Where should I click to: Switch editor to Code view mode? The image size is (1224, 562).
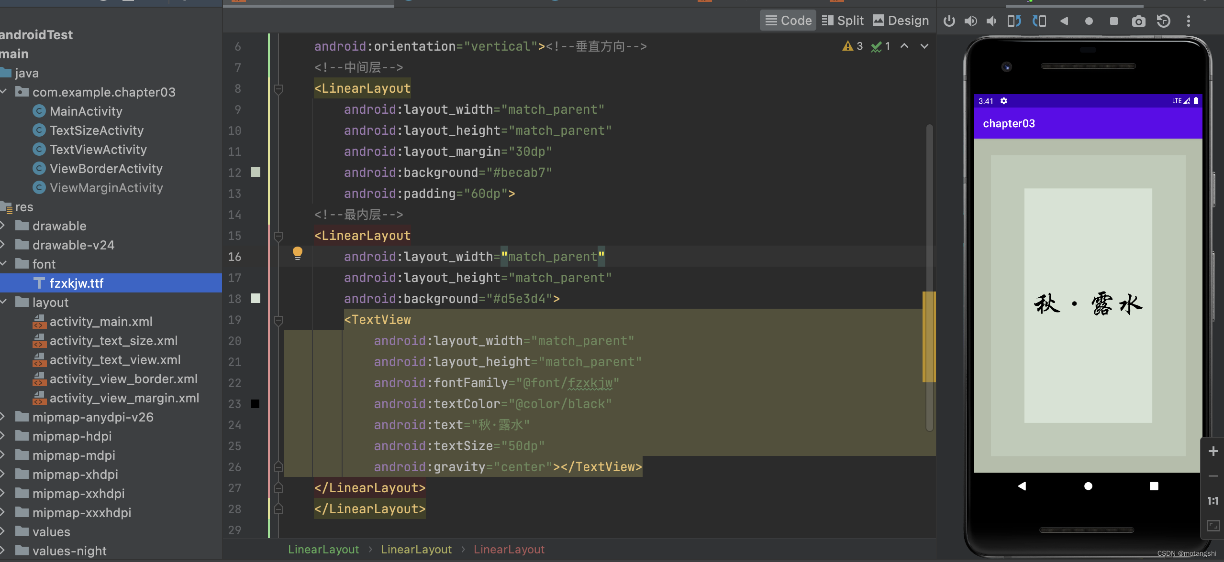(x=788, y=21)
